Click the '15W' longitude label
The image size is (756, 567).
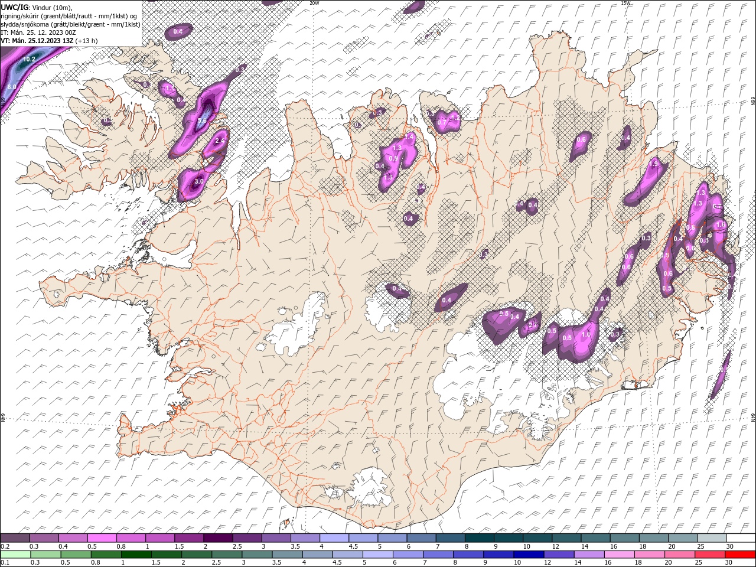point(625,3)
